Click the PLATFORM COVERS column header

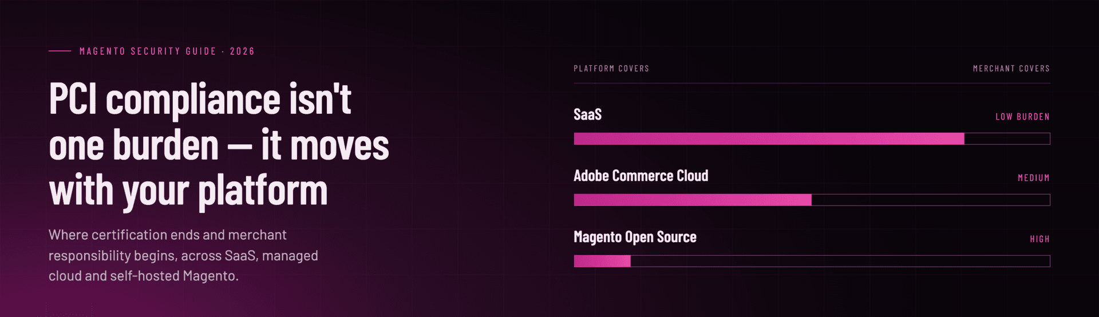[x=611, y=69]
